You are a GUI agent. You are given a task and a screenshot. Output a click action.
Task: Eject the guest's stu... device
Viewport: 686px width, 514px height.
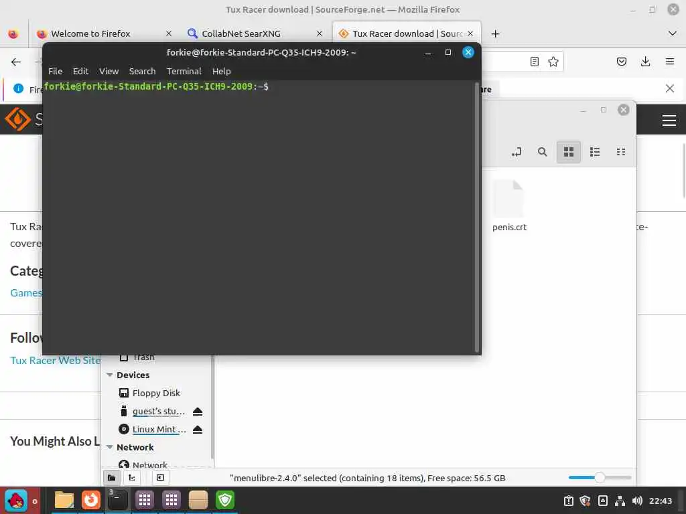[198, 412]
